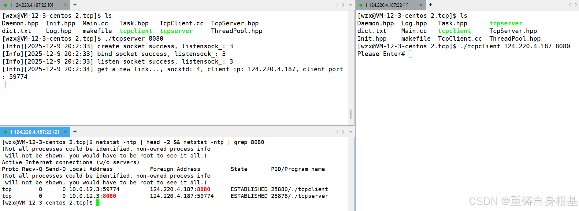Viewport: 579px width, 211px height.
Task: Click local address '10.0.12.3:8080'
Action: coord(93,196)
